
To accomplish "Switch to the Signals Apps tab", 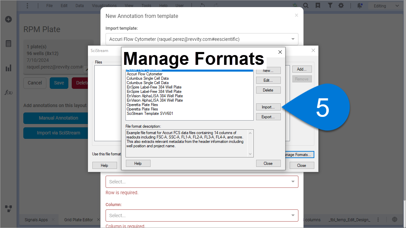I will tap(36, 220).
